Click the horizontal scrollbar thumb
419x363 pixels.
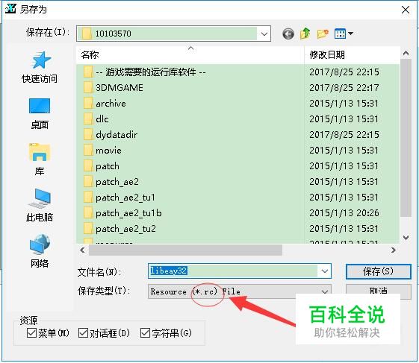tap(185, 250)
